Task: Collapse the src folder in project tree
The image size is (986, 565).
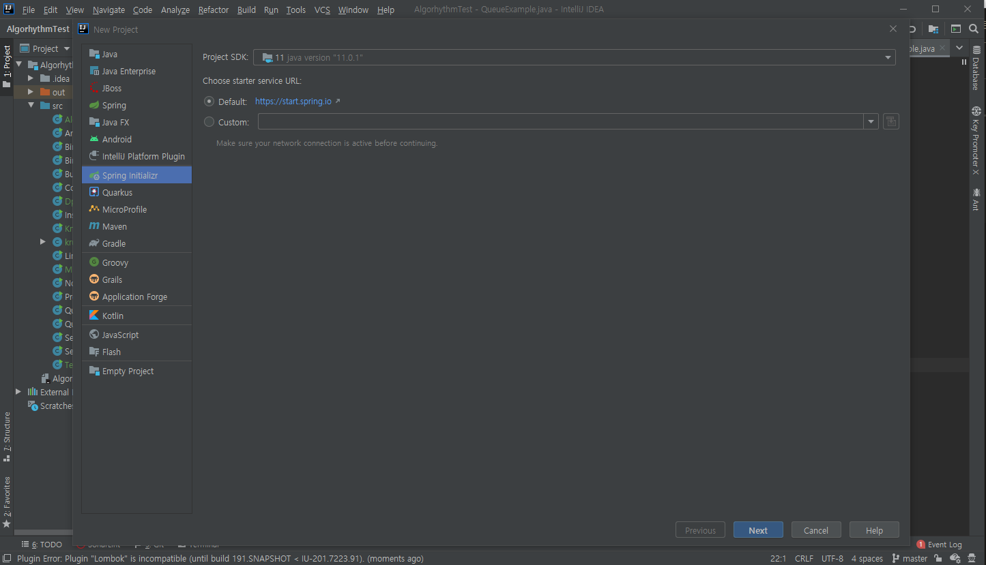Action: tap(31, 106)
